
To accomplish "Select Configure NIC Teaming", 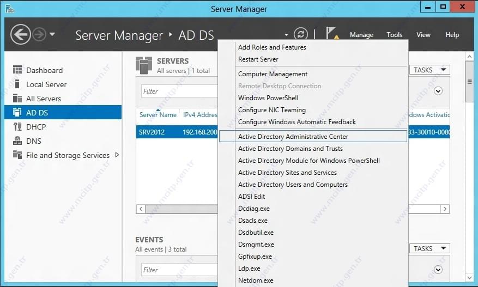I will [271, 110].
